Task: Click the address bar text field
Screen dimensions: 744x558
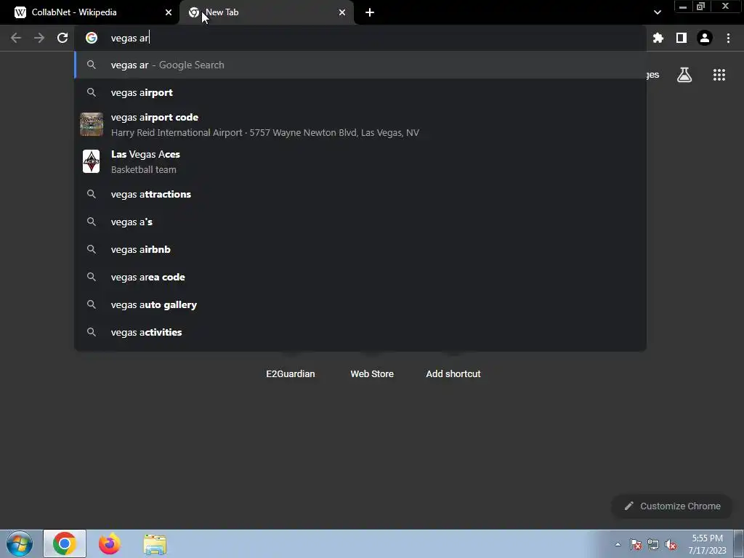Action: [x=360, y=38]
